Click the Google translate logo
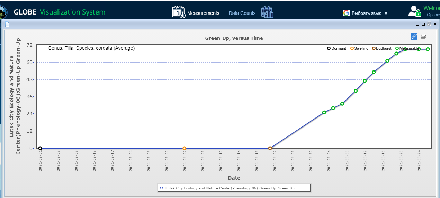The height and width of the screenshot is (198, 440). [x=346, y=13]
